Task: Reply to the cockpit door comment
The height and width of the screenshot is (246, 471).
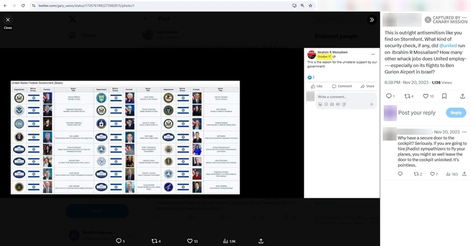Action: click(x=400, y=174)
